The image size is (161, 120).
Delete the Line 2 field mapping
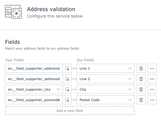tap(141, 79)
